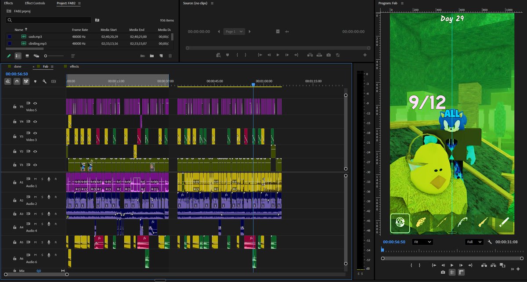This screenshot has width=527, height=282.
Task: Toggle sync lock on V4 track
Action: click(x=29, y=121)
